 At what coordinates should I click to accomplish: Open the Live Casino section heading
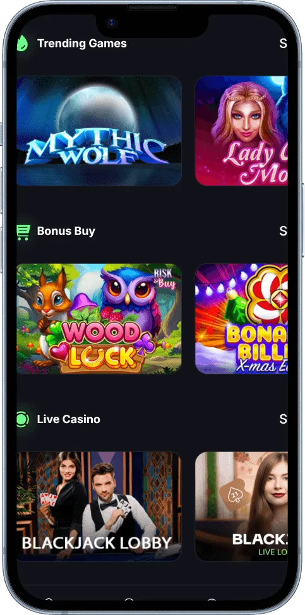tap(69, 419)
